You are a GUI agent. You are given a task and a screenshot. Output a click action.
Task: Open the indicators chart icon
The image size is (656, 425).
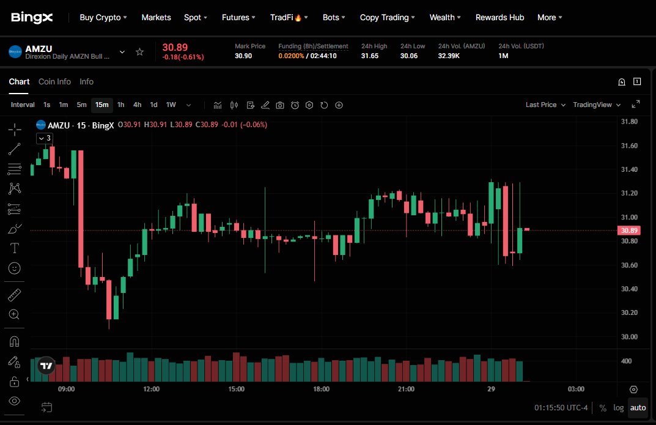[218, 105]
